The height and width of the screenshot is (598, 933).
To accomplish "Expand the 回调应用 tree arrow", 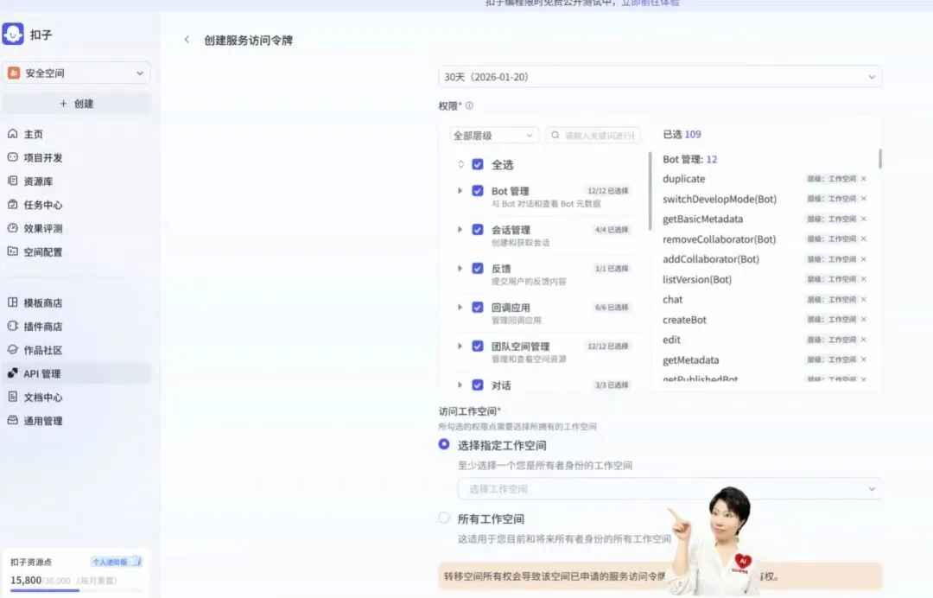I will coord(460,307).
